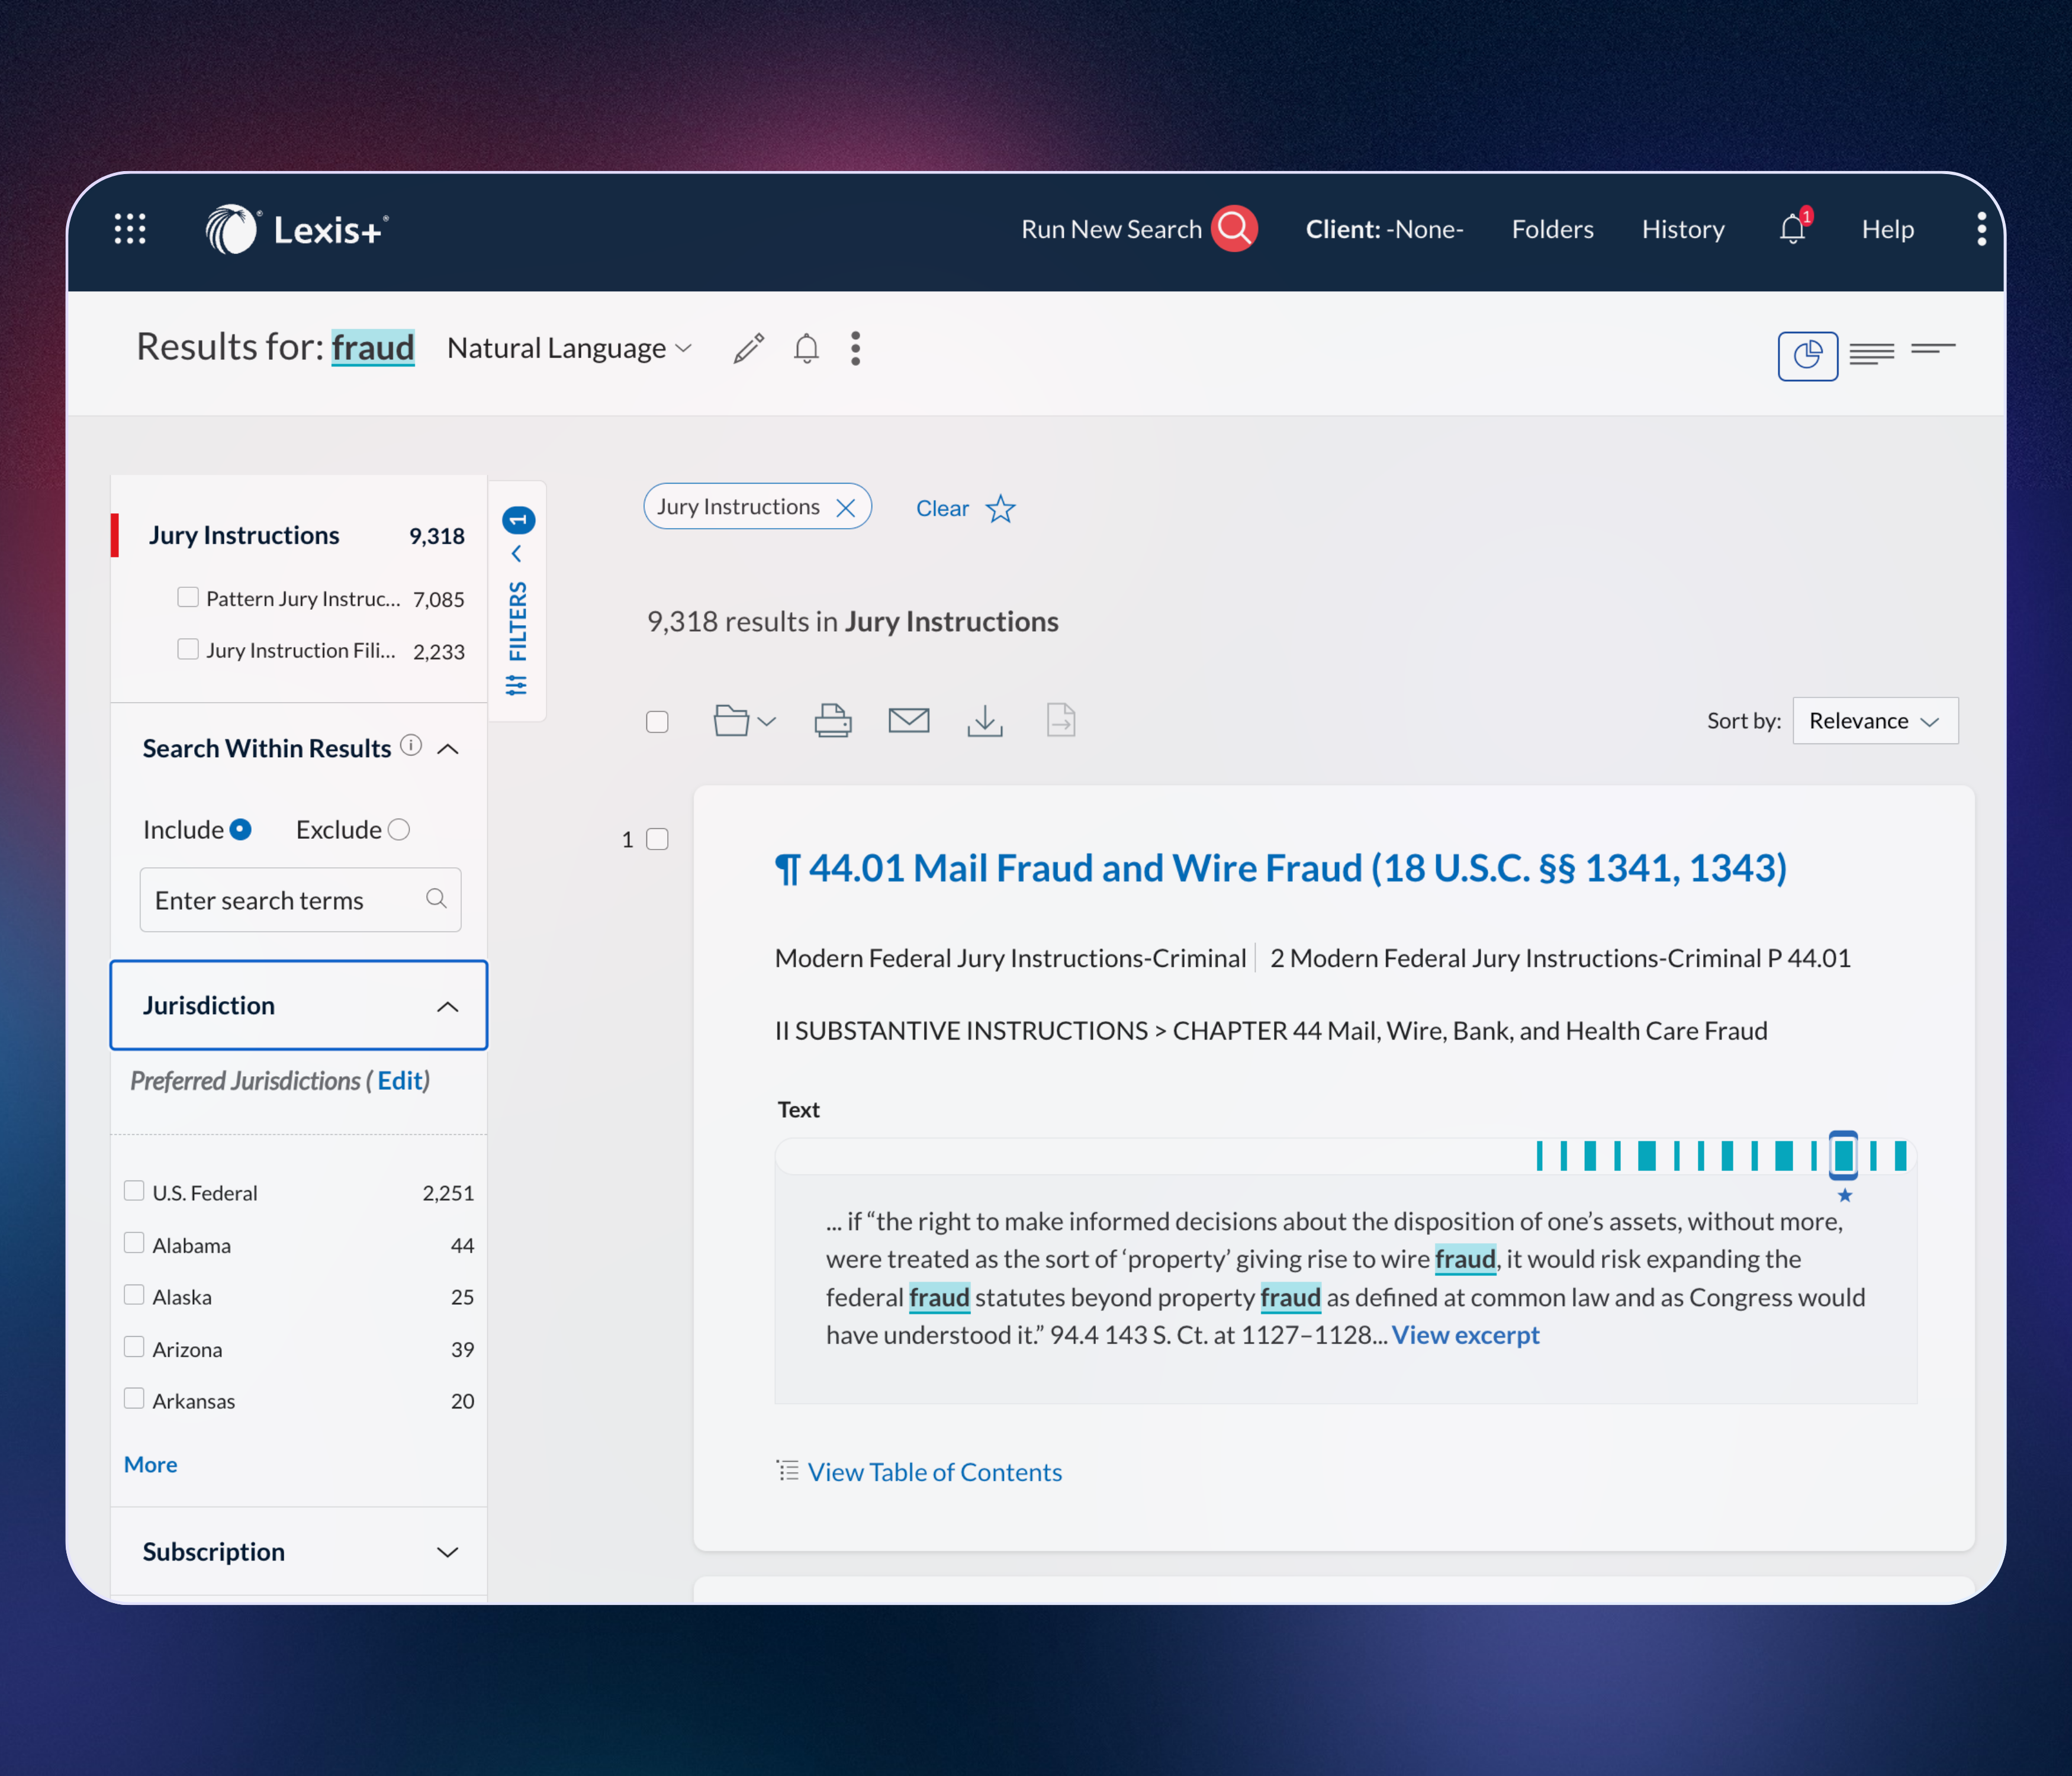
Task: Open the Natural Language search type dropdown
Action: tap(569, 348)
